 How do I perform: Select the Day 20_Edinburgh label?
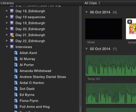30,29
